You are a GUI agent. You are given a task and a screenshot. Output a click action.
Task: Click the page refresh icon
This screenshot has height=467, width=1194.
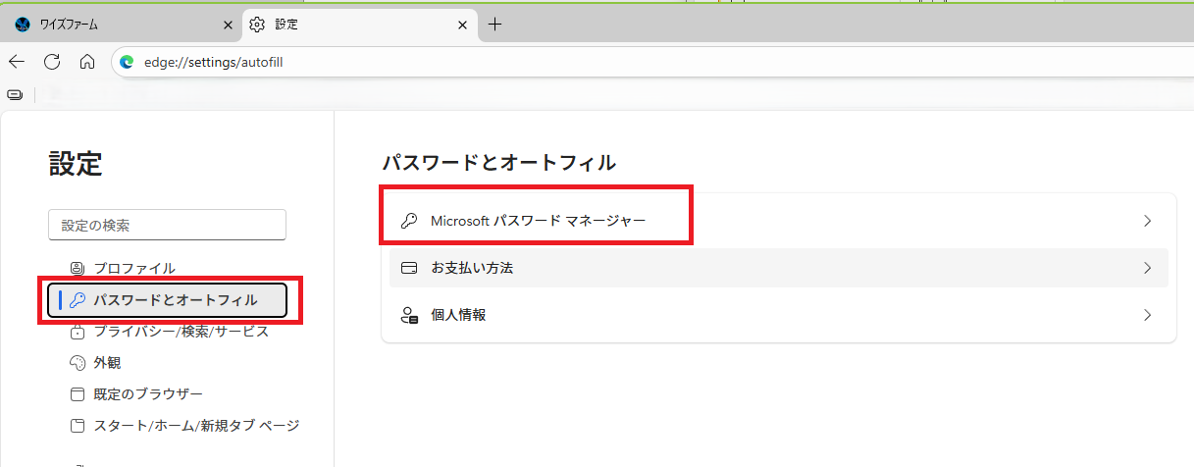pyautogui.click(x=52, y=62)
